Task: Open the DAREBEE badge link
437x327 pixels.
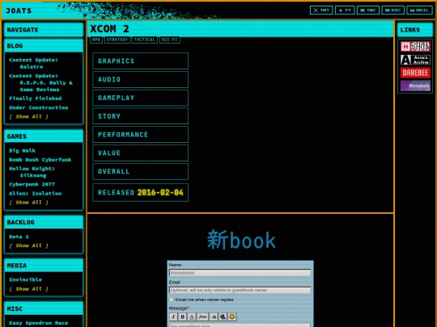Action: [x=415, y=73]
